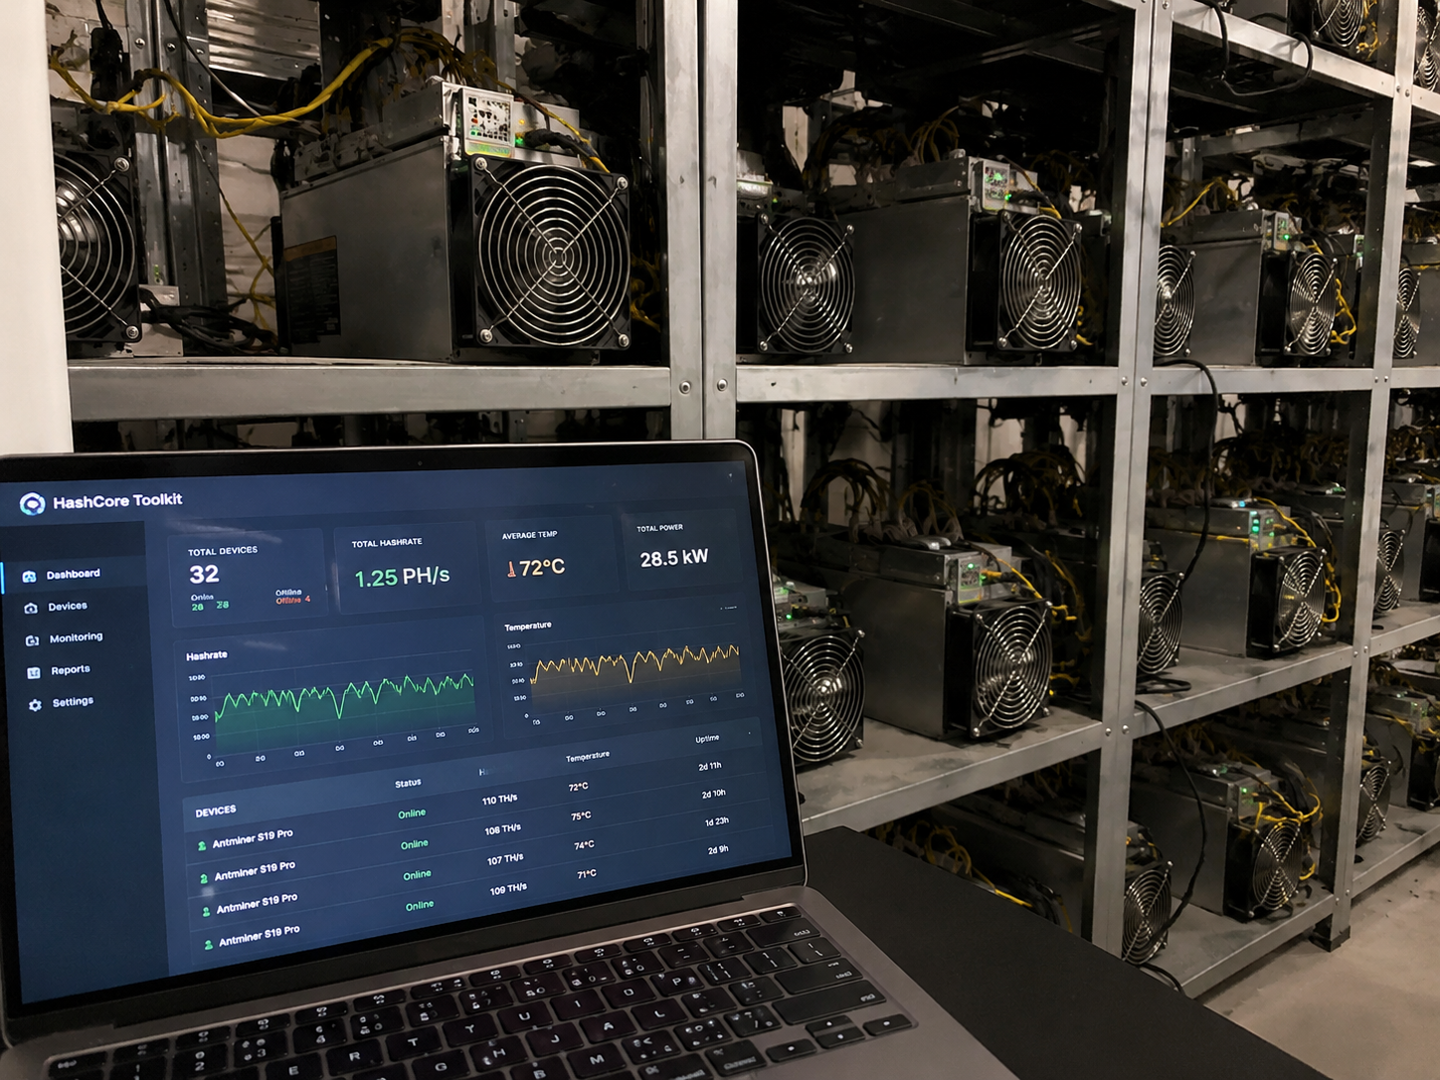Click the device icon of the 110 TH/s Antminer
Screen dimensions: 1440x1080
[202, 845]
